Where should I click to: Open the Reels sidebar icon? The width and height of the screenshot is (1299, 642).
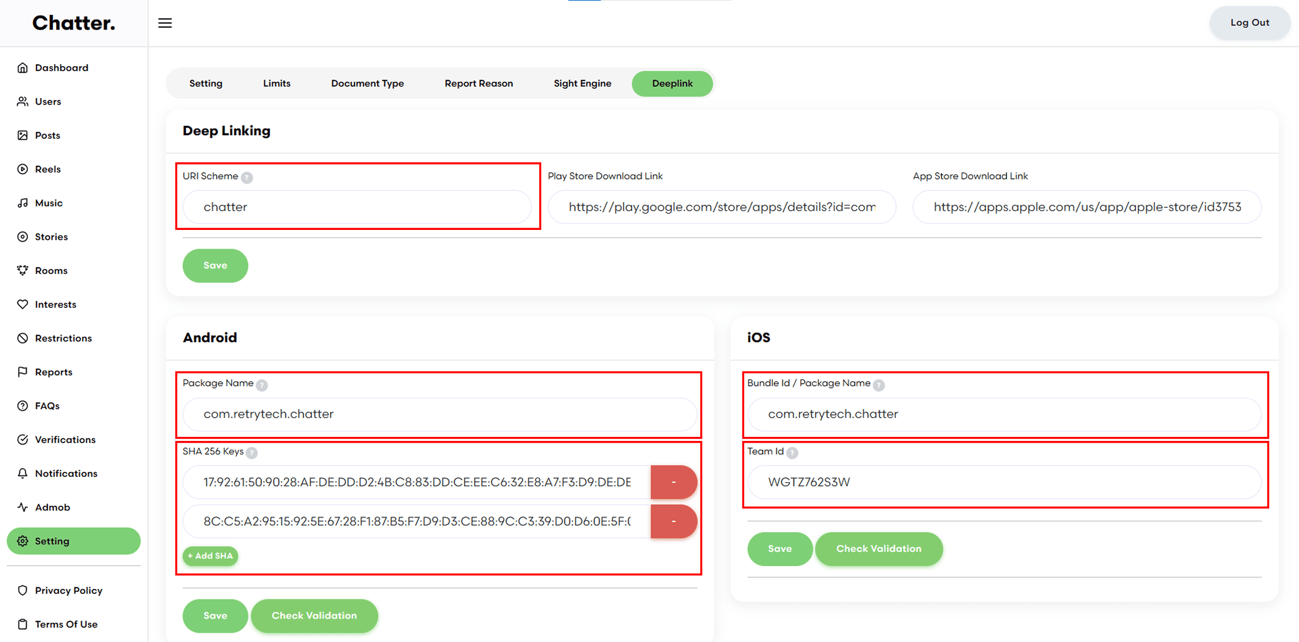[22, 170]
